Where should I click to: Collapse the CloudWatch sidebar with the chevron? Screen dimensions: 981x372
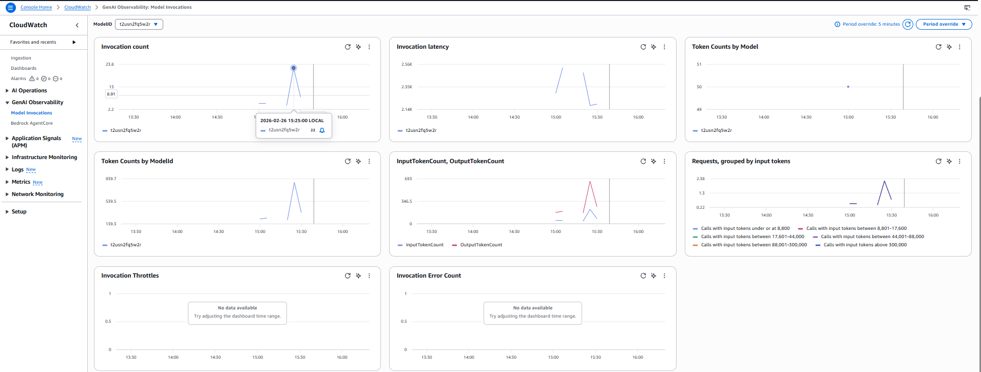pos(77,25)
